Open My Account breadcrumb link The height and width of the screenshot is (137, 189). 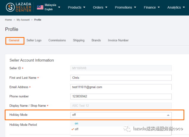[x=23, y=20]
